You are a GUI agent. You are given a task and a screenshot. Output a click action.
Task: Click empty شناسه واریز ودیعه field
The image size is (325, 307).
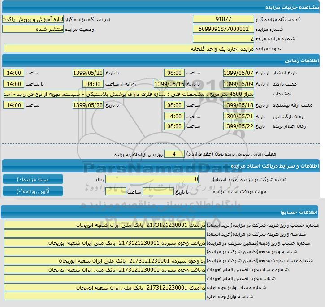[105, 252]
